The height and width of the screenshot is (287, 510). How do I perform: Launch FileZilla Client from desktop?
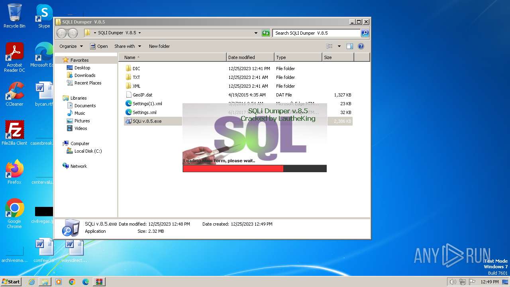coord(14,133)
